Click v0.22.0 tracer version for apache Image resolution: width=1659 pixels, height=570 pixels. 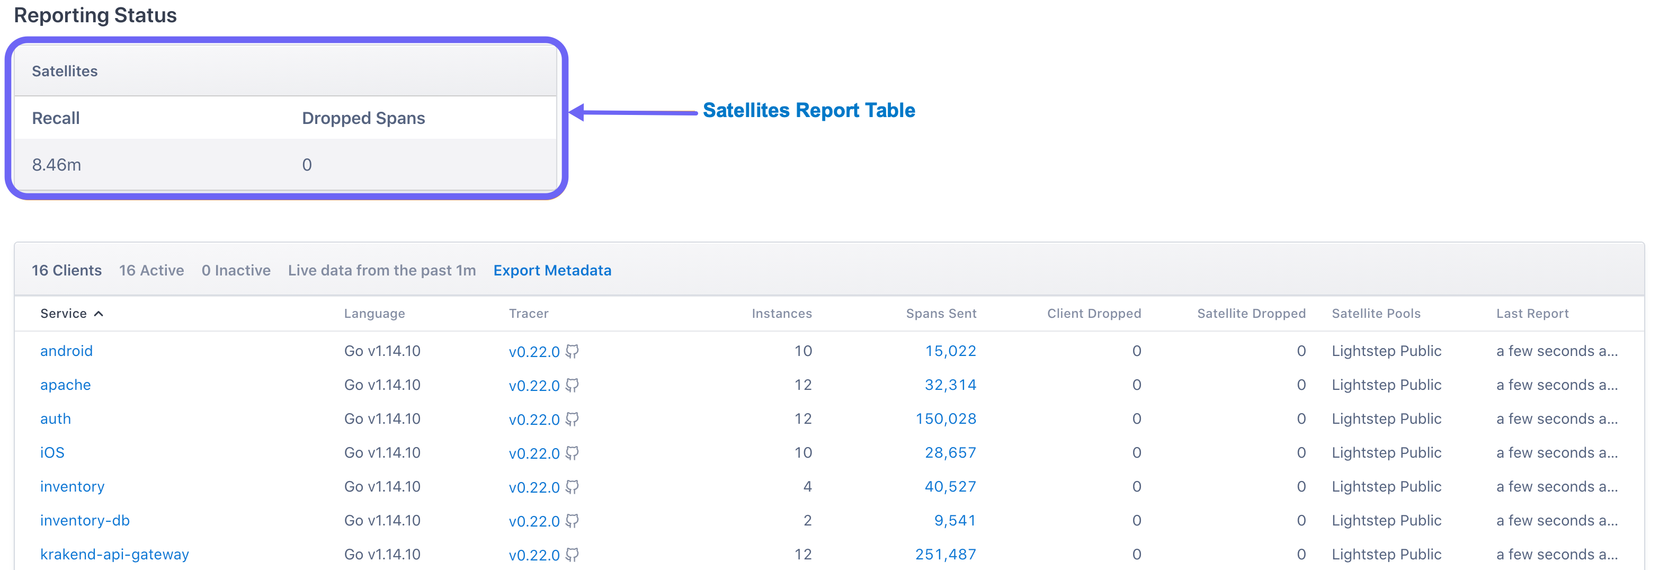pos(534,386)
